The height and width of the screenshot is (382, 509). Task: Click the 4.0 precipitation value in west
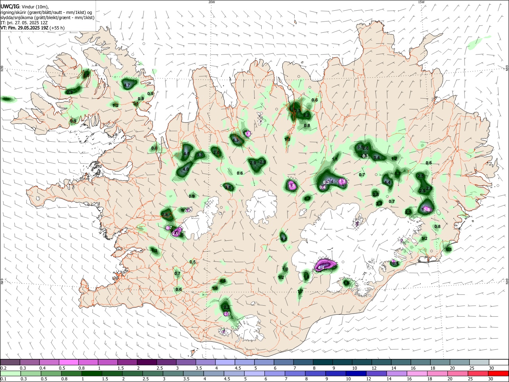click(186, 170)
